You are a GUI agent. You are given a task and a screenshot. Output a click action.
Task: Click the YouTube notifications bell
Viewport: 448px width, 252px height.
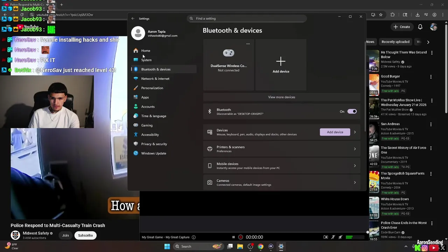[420, 27]
